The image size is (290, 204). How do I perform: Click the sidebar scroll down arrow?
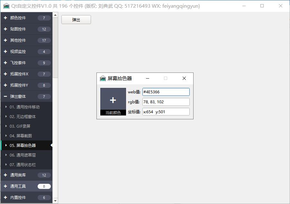[x=55, y=201]
